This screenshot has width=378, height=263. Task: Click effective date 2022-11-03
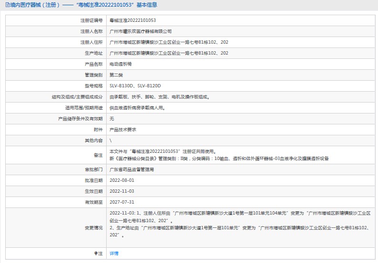(122, 191)
